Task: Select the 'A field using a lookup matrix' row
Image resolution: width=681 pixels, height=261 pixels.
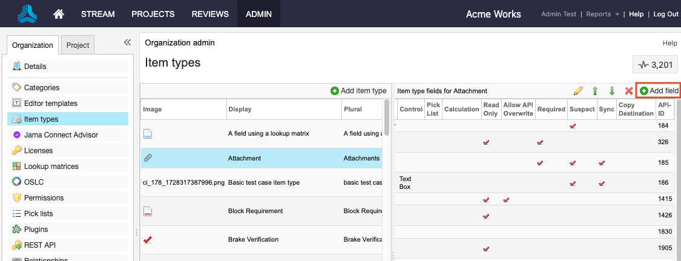Action: (x=262, y=134)
